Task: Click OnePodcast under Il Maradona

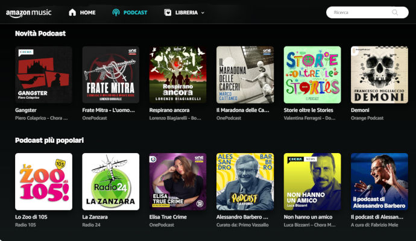Action: click(228, 118)
